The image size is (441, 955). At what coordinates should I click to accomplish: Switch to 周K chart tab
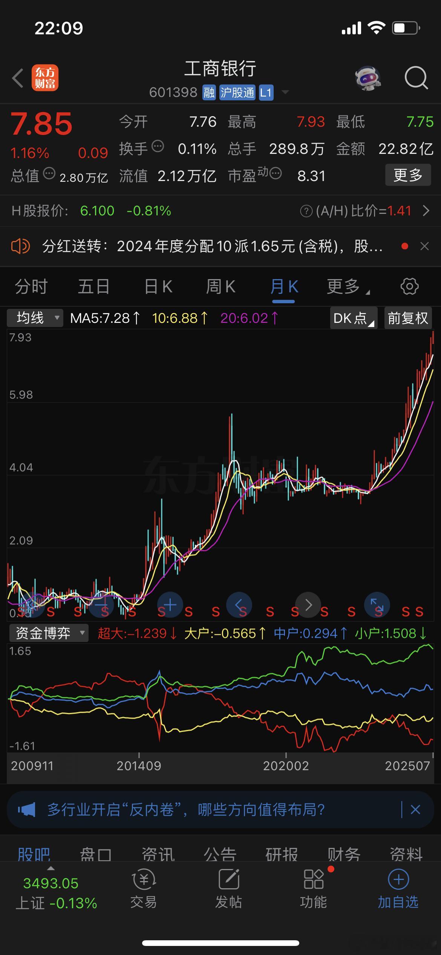tap(221, 287)
